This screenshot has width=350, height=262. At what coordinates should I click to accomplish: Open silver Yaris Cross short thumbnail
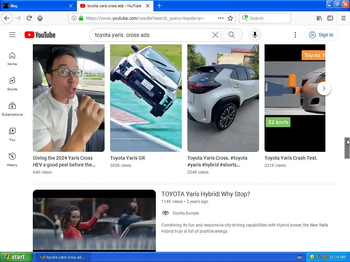click(x=223, y=98)
